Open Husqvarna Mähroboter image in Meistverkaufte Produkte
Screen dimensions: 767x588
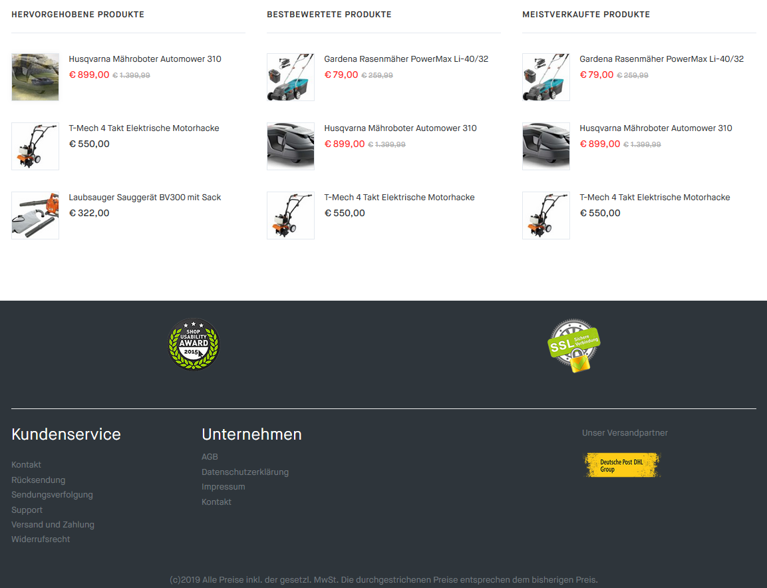546,146
